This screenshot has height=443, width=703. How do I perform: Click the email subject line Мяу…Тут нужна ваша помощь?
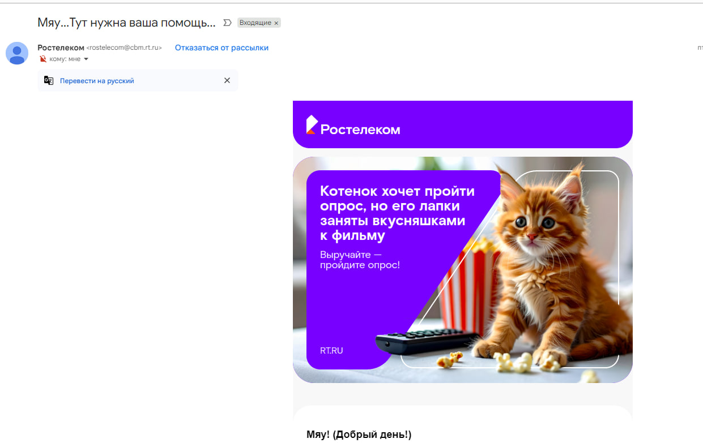point(126,23)
